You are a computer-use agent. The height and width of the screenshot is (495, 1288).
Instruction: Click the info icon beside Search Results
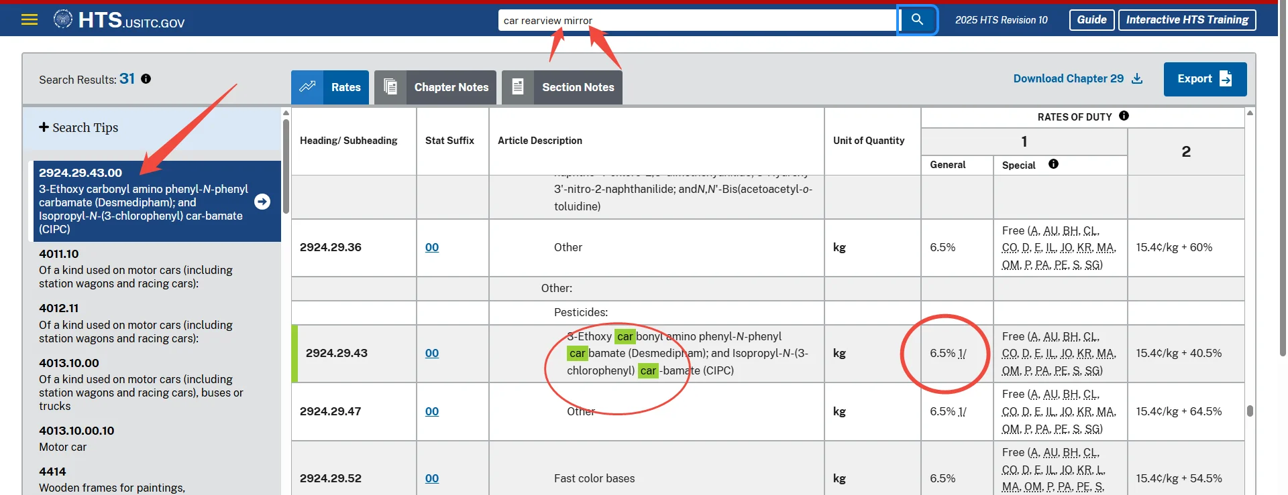tap(146, 79)
